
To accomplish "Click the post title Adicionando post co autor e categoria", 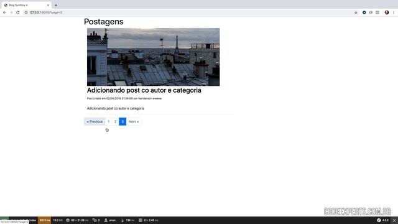I will [144, 90].
